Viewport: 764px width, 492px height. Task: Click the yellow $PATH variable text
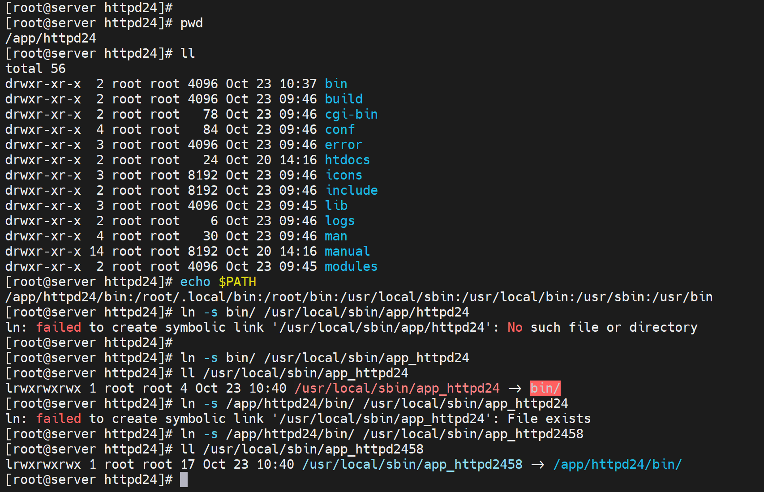click(x=237, y=282)
